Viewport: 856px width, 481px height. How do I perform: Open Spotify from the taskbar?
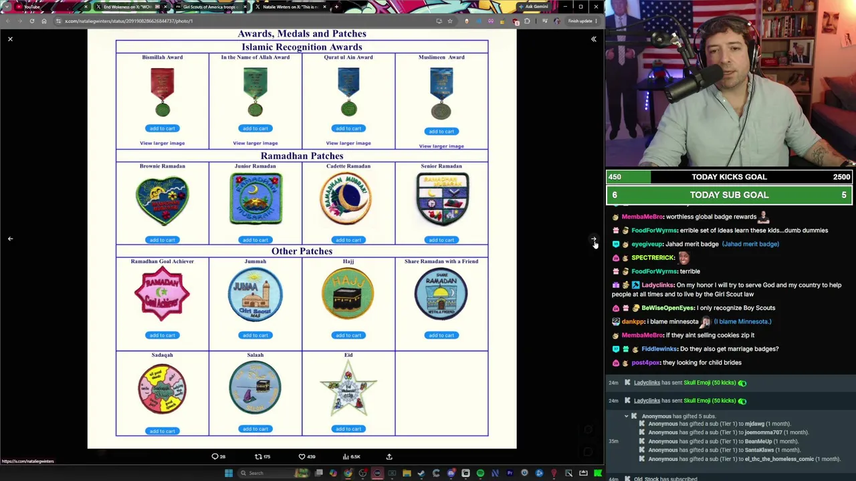tap(480, 473)
